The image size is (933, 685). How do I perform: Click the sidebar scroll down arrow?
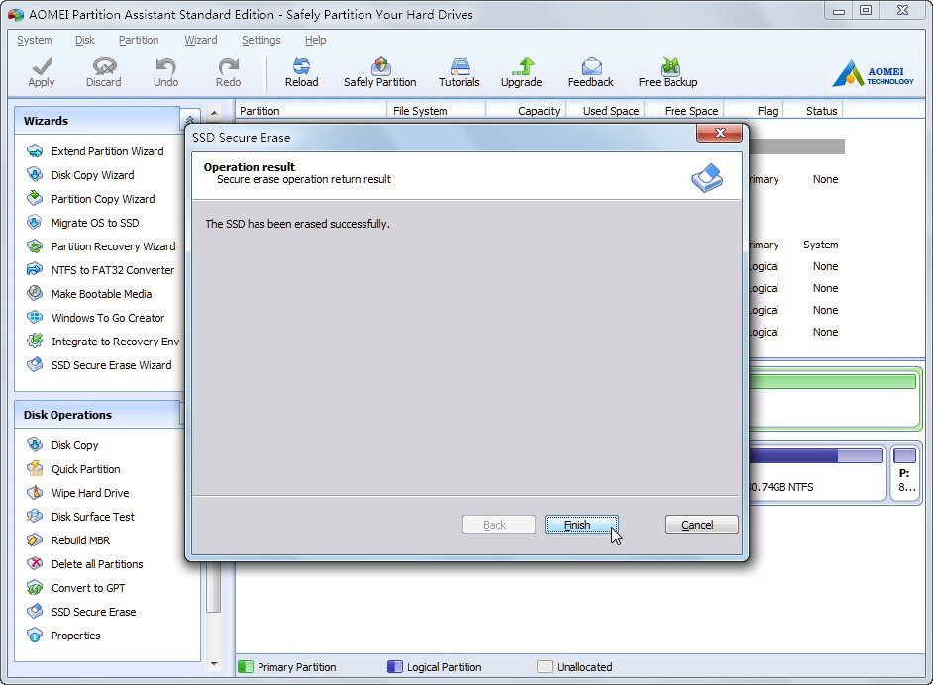(214, 663)
